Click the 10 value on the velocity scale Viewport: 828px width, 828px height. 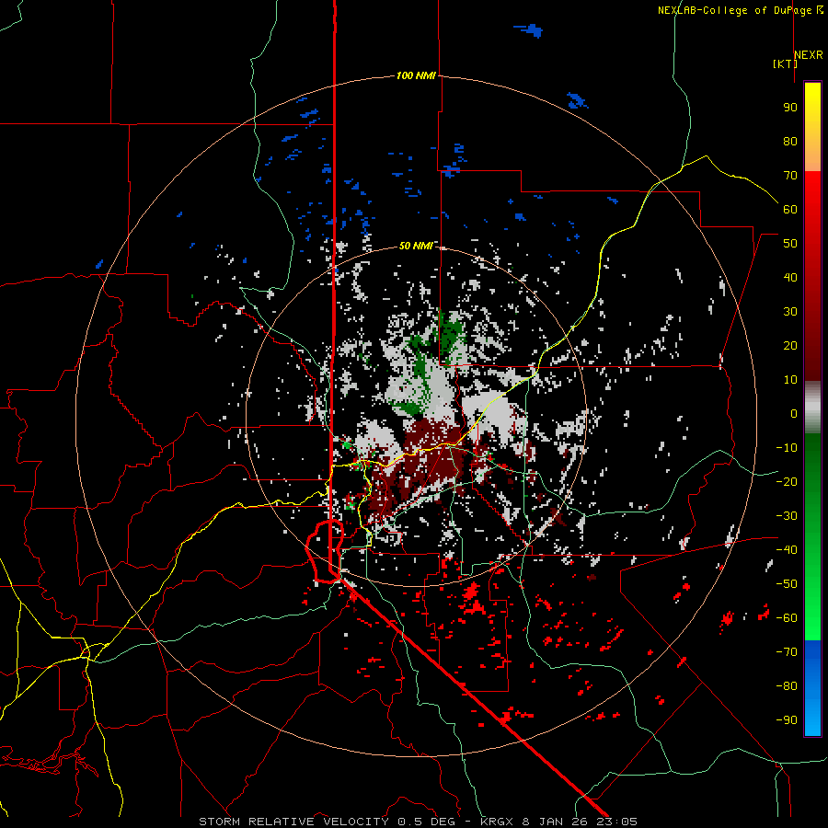coord(790,380)
